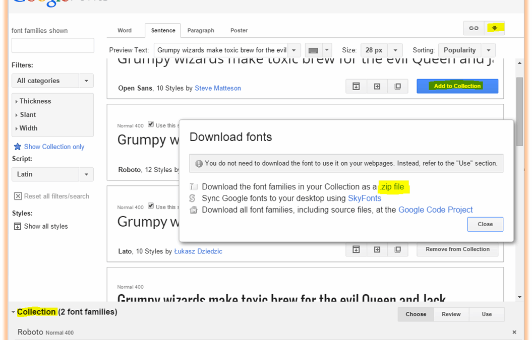Screen dimensions: 532x340
Task: Click the Open Sans font name
Action: click(135, 88)
